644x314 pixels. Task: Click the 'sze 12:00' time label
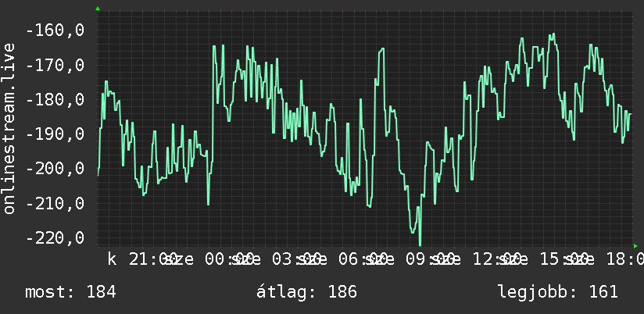tap(478, 259)
